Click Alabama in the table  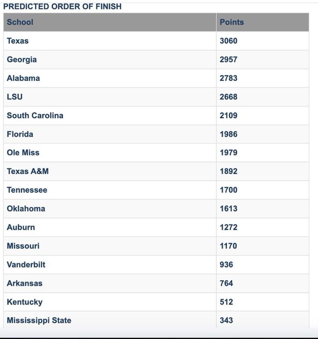tap(23, 78)
